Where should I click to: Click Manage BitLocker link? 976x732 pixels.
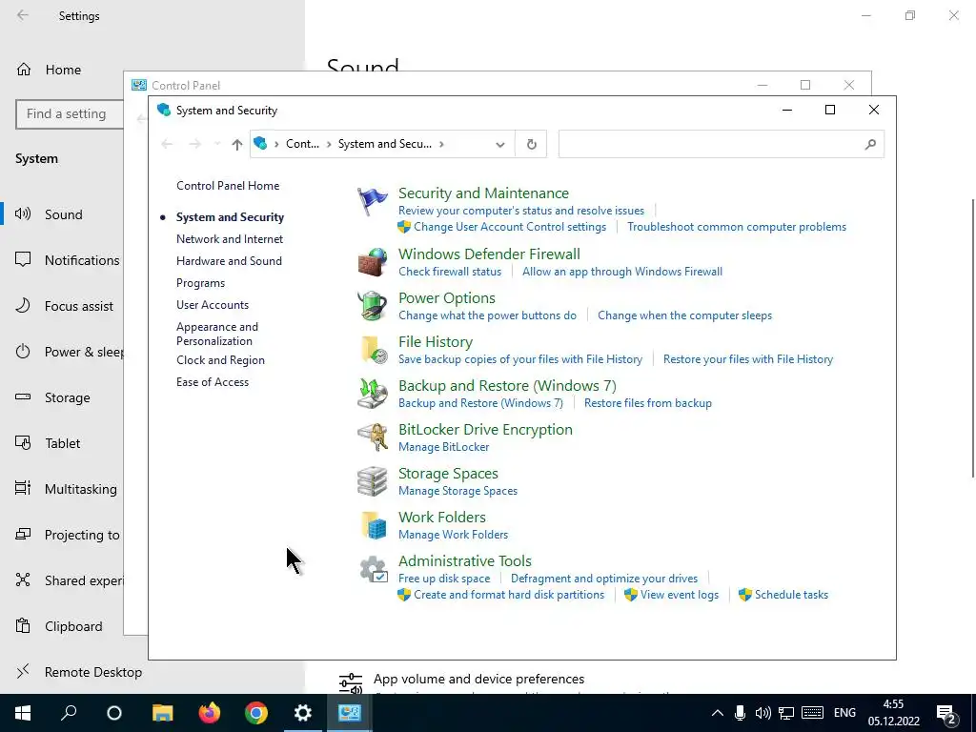point(444,447)
